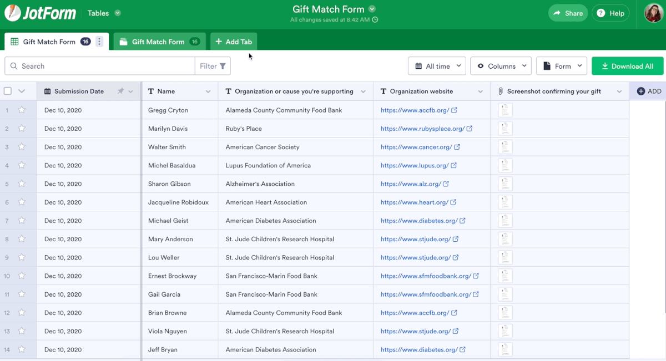Expand the All time date dropdown
Image resolution: width=666 pixels, height=361 pixels.
pos(437,66)
